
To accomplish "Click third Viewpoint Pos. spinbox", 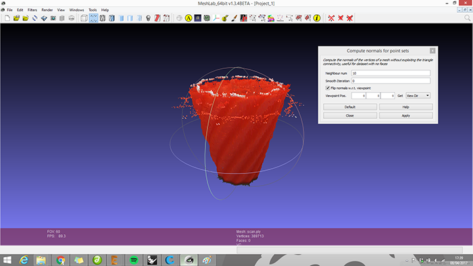I will click(x=388, y=95).
